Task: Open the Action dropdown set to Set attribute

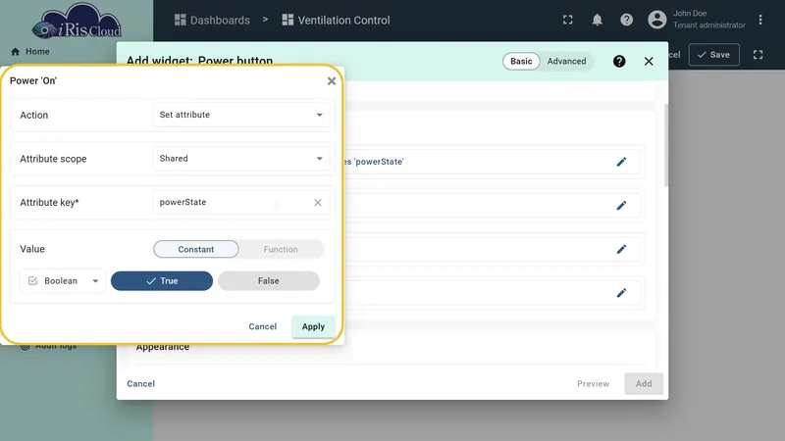Action: pos(240,115)
